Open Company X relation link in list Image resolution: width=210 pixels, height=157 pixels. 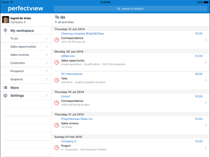pos(69,141)
